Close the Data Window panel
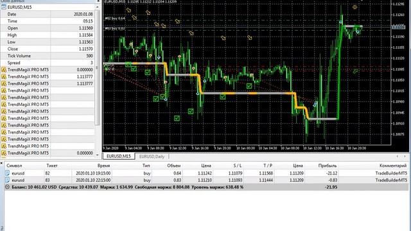411x231 pixels. tap(98, 1)
